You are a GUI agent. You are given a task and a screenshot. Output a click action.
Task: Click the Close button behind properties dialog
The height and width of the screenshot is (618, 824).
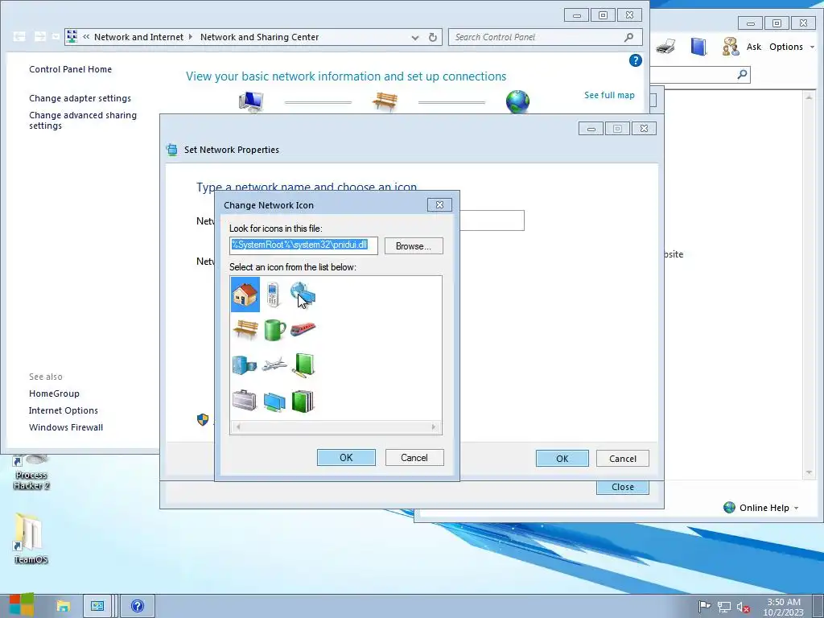pos(623,487)
